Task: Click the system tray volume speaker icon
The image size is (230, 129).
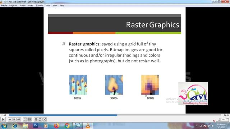Action: (212, 126)
